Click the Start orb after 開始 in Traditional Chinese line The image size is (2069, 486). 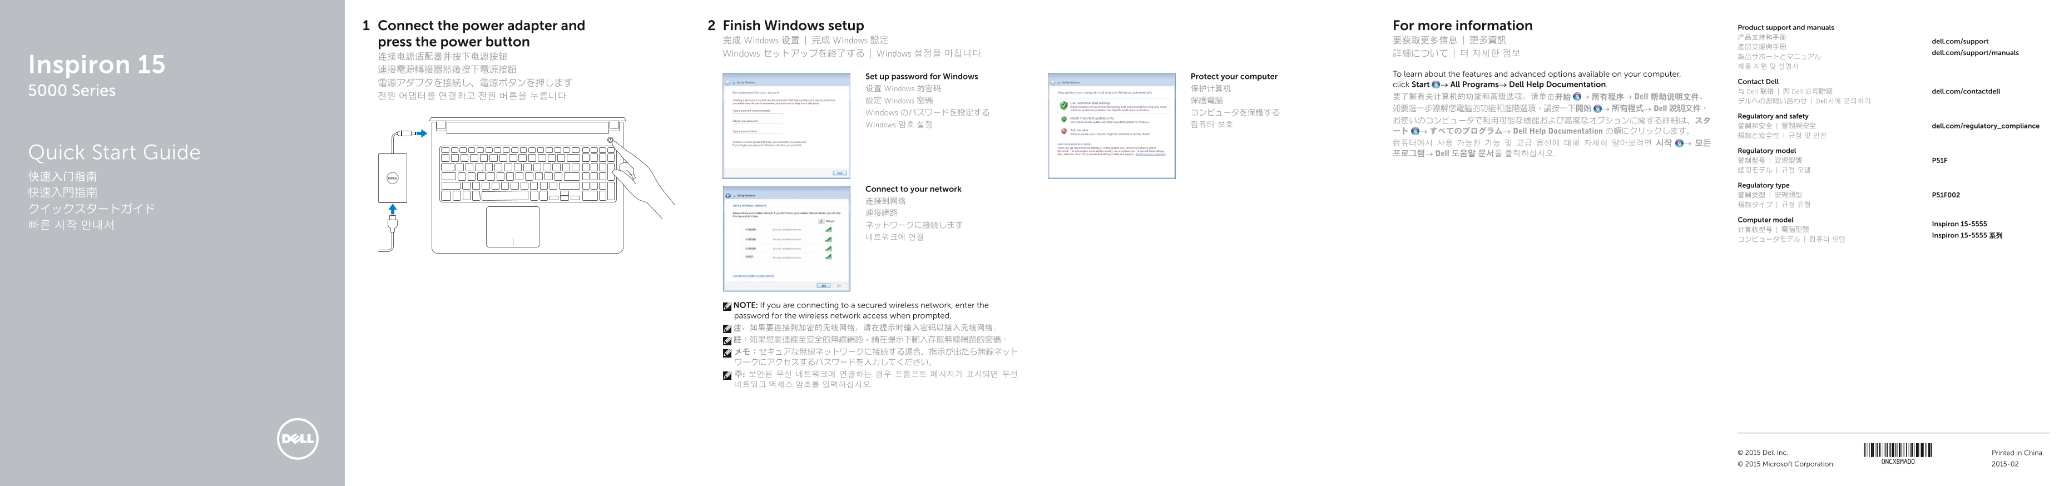(x=1597, y=108)
